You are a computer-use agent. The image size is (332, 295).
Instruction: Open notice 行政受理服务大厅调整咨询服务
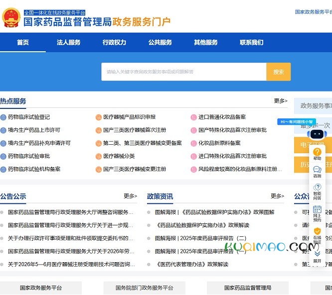point(70,212)
